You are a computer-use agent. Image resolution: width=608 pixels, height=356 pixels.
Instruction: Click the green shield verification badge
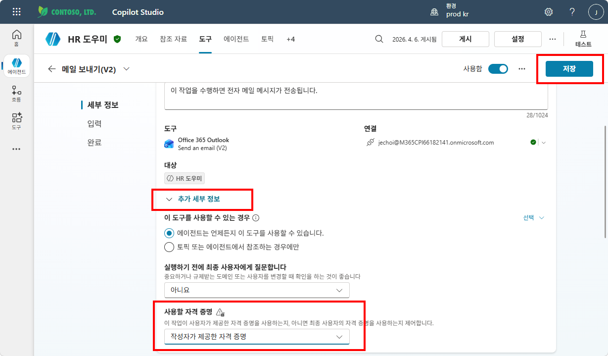click(x=117, y=39)
